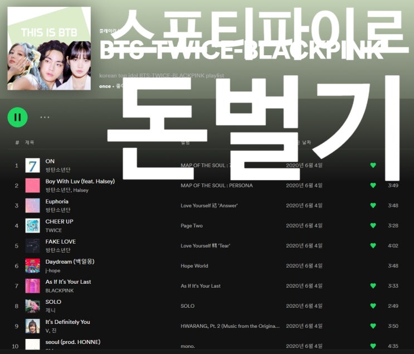Open playlist owner once profile
414x354 pixels.
(105, 86)
